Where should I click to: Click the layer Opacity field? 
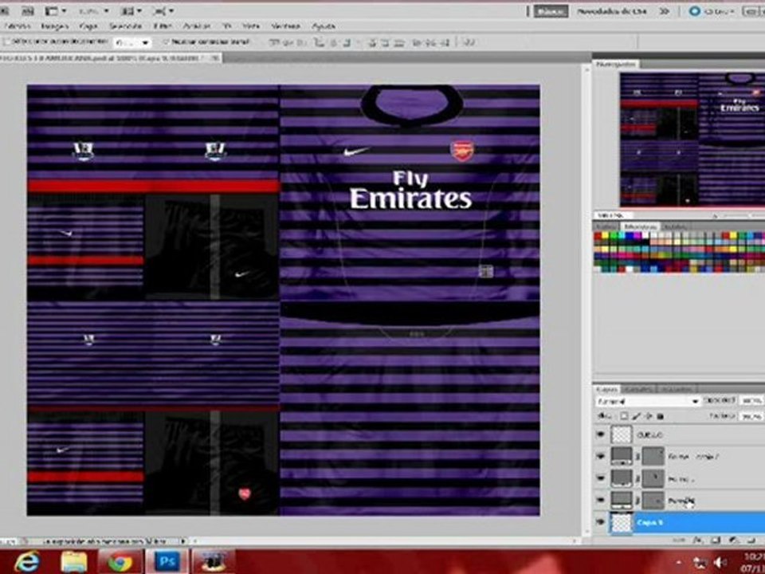click(751, 401)
